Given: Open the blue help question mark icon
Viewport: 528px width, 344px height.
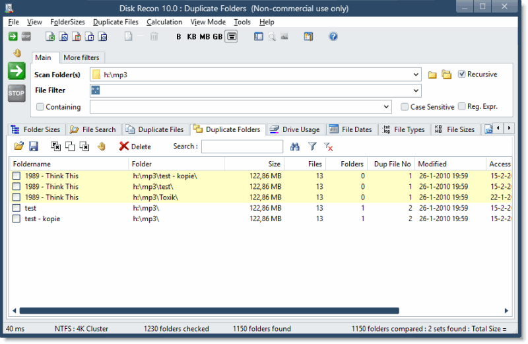Looking at the screenshot, I should click(x=333, y=36).
